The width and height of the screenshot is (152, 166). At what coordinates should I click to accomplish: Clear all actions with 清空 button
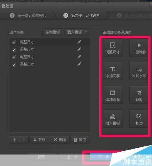80,140
